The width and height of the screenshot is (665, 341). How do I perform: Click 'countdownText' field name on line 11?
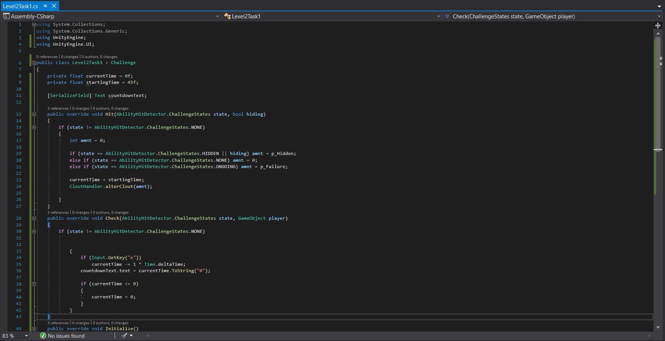[126, 95]
